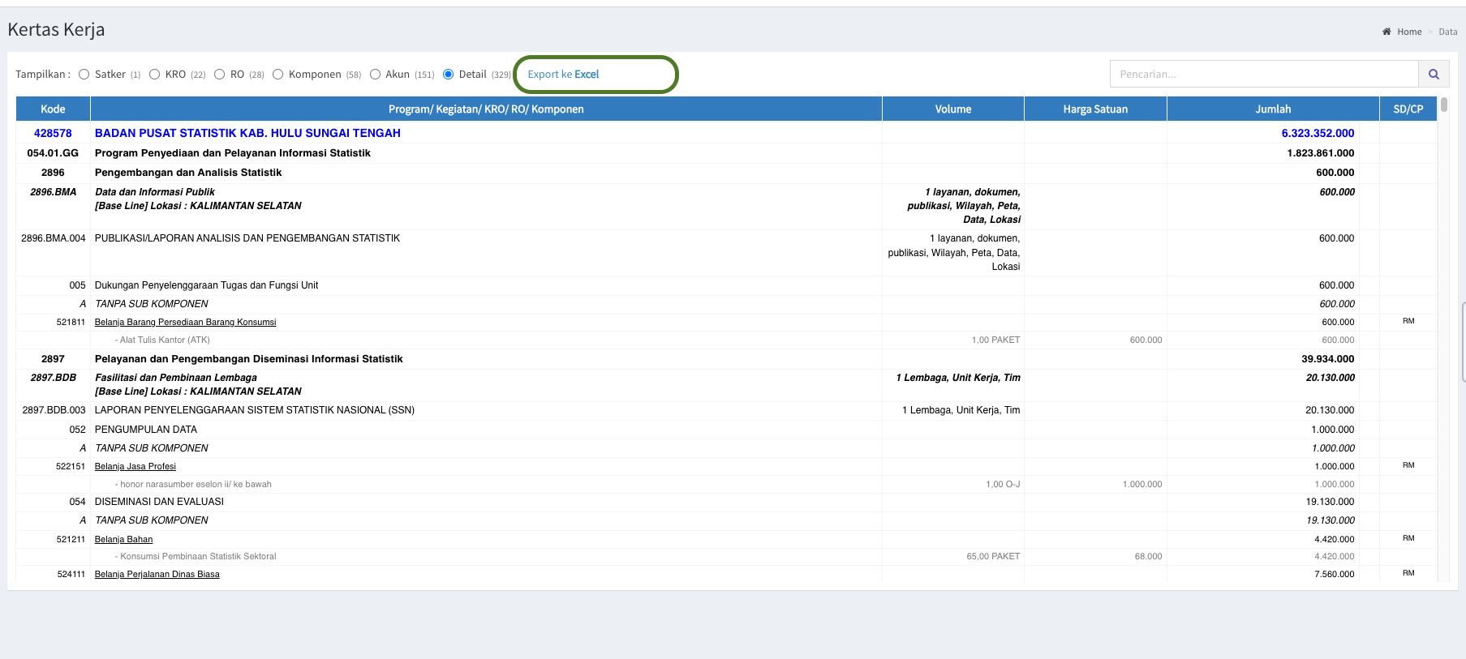This screenshot has height=659, width=1466.
Task: Click Pelayanan dan Pengembangan Diseminasi Informasi Statistik
Action: 248,359
